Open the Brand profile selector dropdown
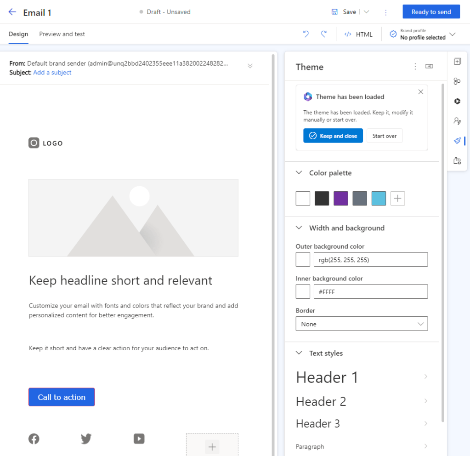The height and width of the screenshot is (456, 470). 453,34
